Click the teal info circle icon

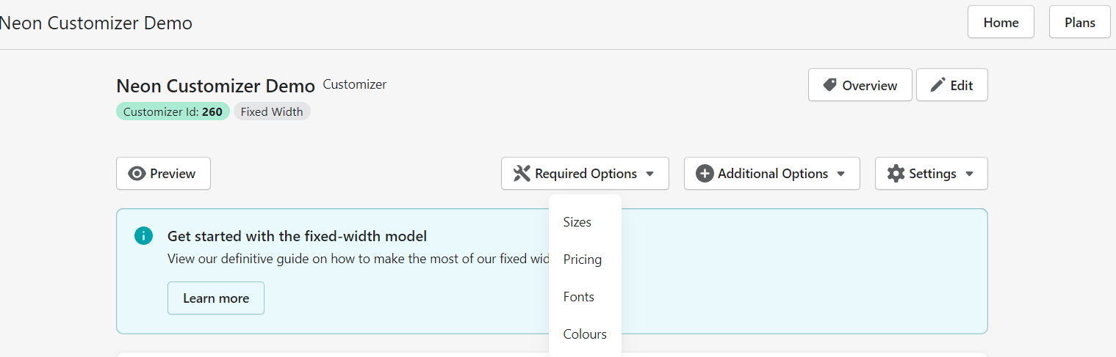point(144,236)
